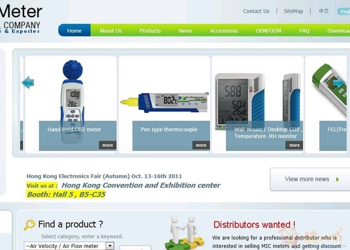The width and height of the screenshot is (350, 250).
Task: Click the handshake puzzle figures icon
Action: tap(184, 233)
